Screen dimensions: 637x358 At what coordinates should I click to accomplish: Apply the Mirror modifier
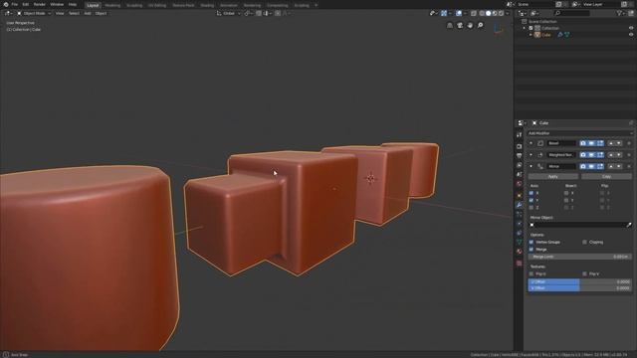(553, 177)
